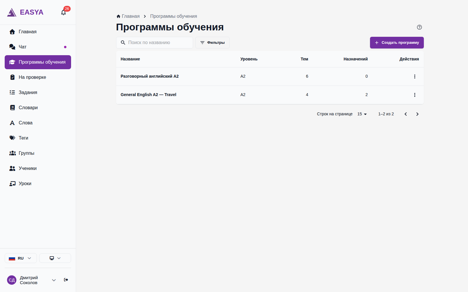This screenshot has height=292, width=468.
Task: Open На проверке section
Action: point(38,77)
